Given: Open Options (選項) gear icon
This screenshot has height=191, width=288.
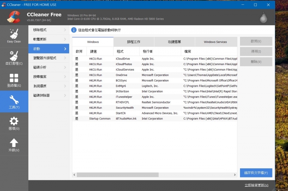Looking at the screenshot, I should click(14, 123).
